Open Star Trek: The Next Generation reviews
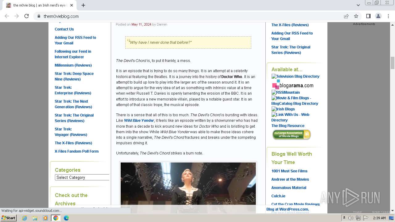Viewport: 395px width, 222px height. point(73,104)
